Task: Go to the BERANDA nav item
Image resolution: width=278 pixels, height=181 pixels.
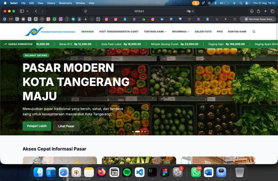Action: click(x=88, y=32)
